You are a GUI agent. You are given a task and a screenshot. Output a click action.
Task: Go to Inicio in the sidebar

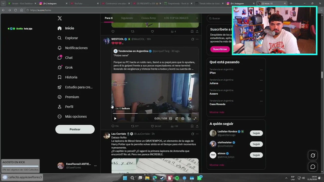66,28
